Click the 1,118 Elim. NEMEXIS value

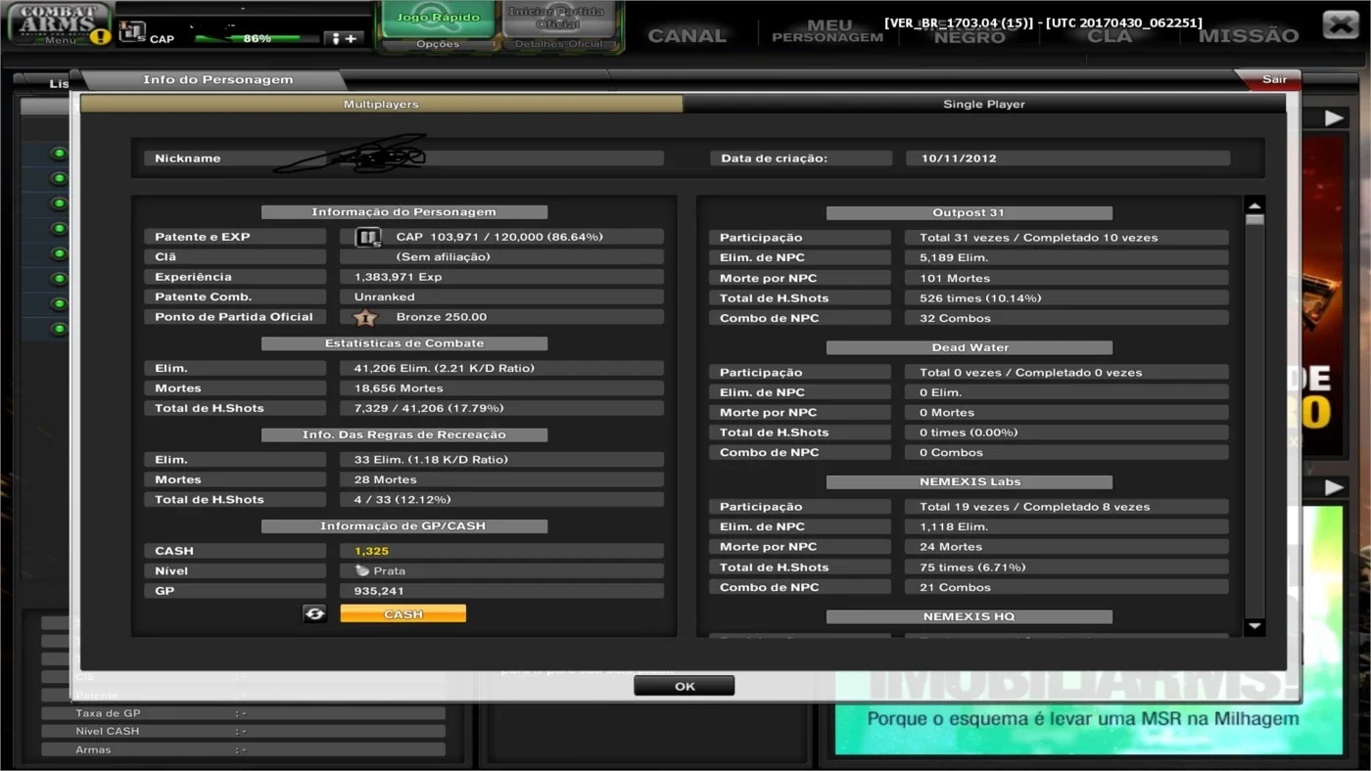click(x=1067, y=526)
